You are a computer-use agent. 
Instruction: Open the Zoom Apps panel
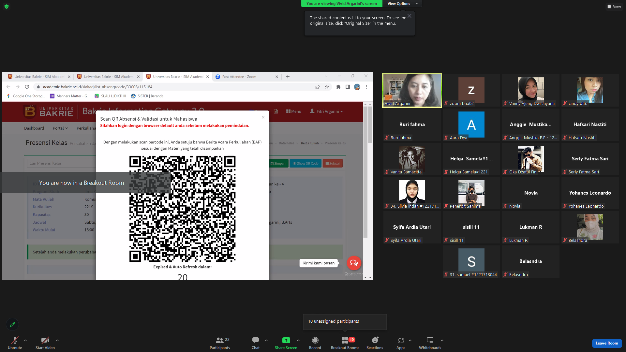(x=401, y=343)
